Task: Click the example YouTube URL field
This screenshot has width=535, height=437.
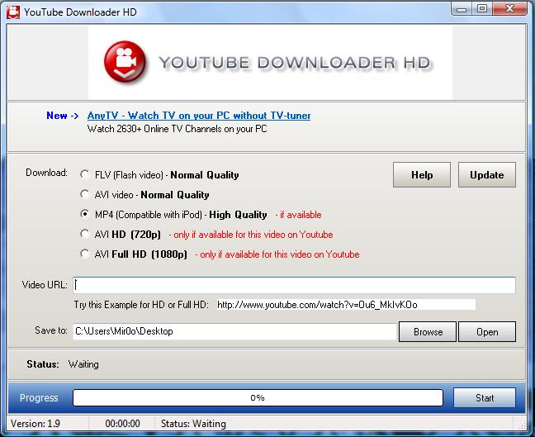Action: pyautogui.click(x=346, y=305)
